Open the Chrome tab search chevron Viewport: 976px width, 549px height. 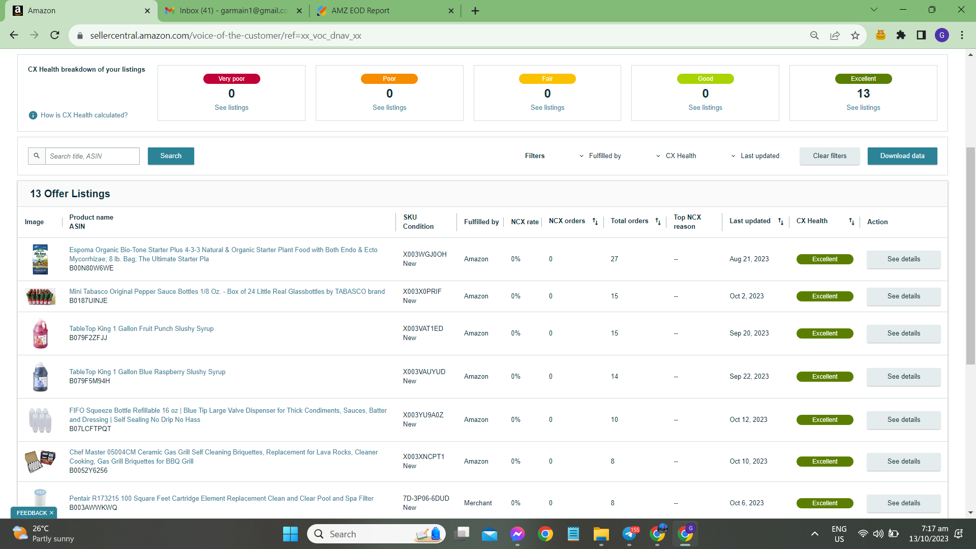[874, 10]
